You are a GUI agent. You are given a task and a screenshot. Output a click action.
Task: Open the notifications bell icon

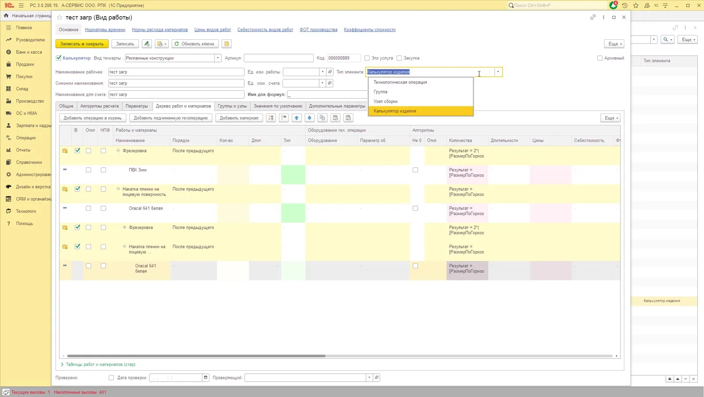click(613, 5)
